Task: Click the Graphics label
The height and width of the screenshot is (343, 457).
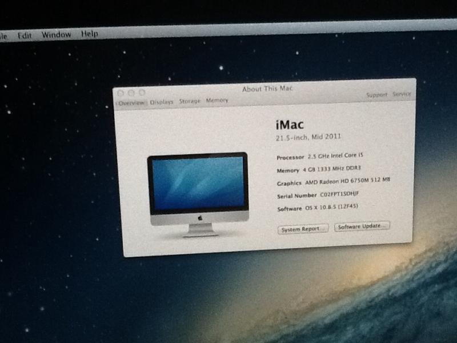Action: pos(289,183)
